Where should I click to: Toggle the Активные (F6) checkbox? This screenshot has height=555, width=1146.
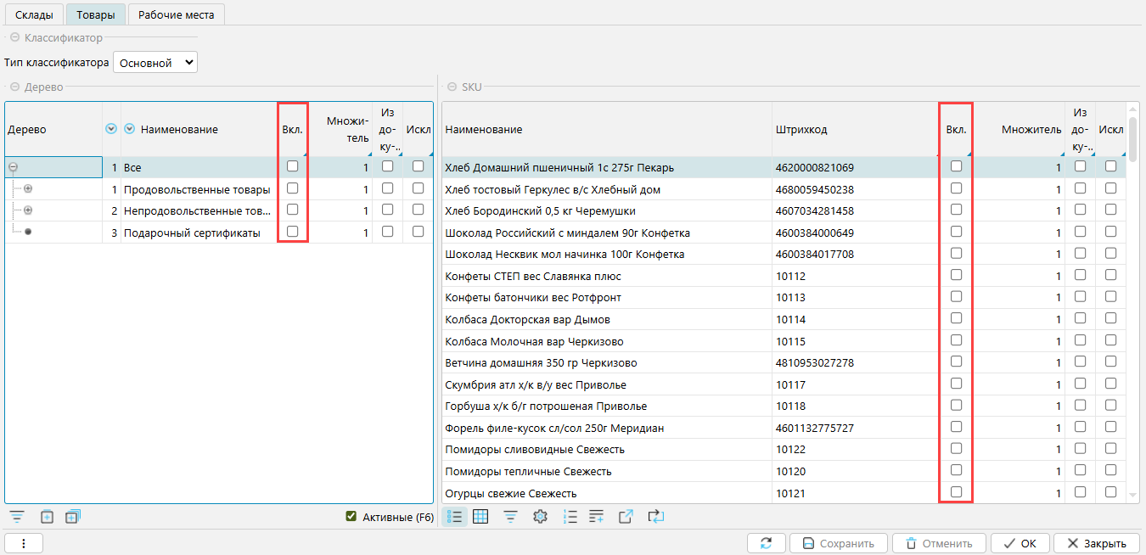pos(351,516)
